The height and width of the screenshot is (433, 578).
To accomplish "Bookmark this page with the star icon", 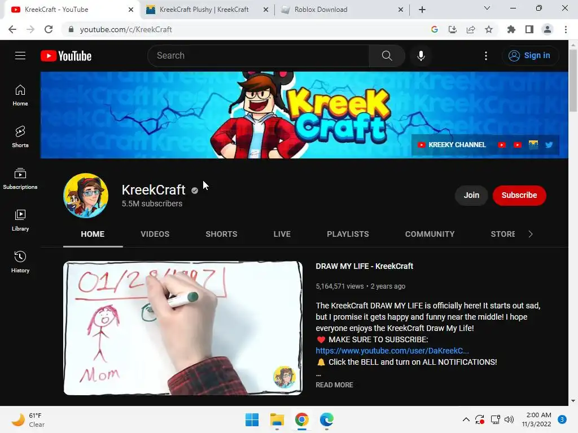I will pos(489,29).
